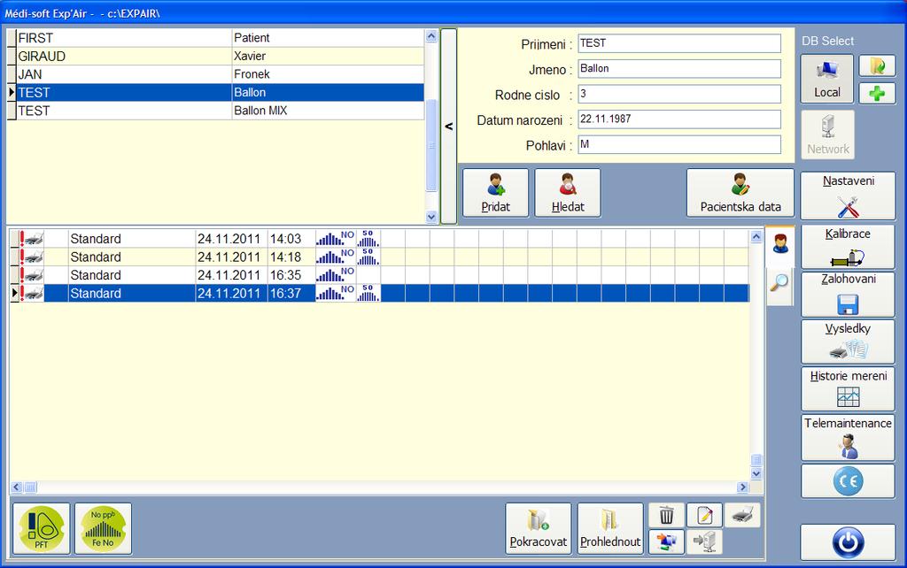Click the Prohlednout button

point(610,529)
